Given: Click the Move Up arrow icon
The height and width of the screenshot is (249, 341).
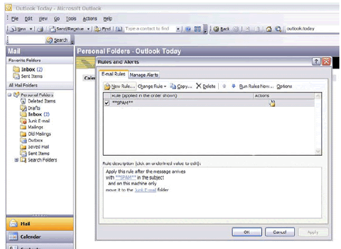Looking at the screenshot, I should pyautogui.click(x=224, y=86).
